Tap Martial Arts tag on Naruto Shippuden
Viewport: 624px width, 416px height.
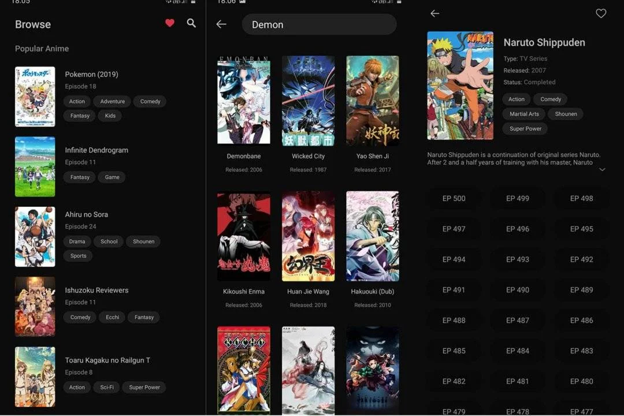[524, 114]
